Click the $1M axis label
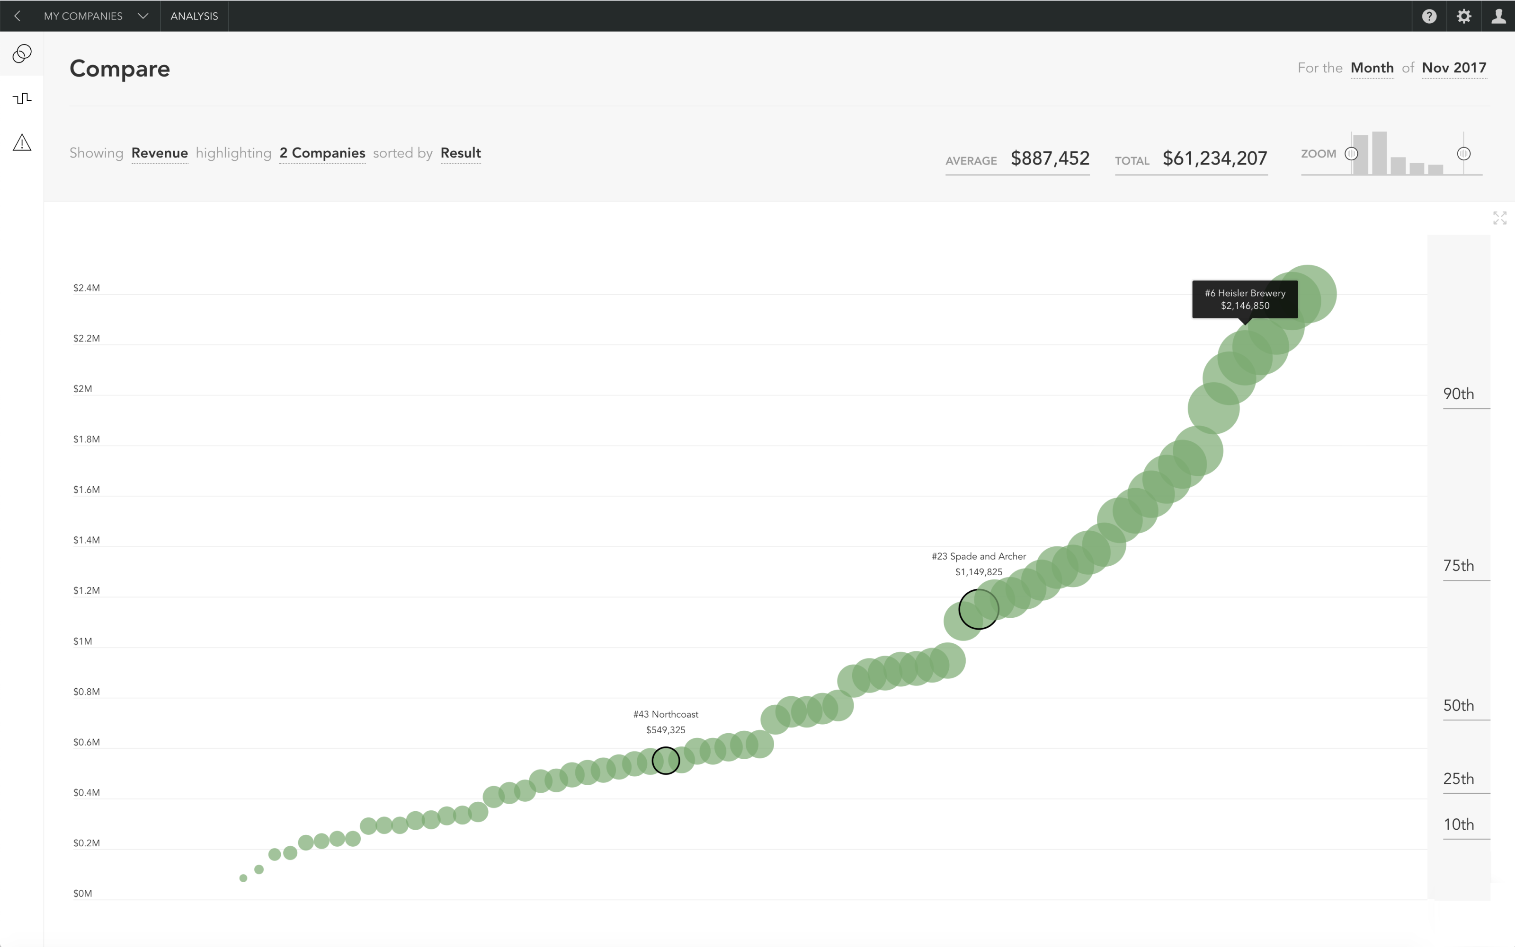The image size is (1515, 947). click(83, 641)
